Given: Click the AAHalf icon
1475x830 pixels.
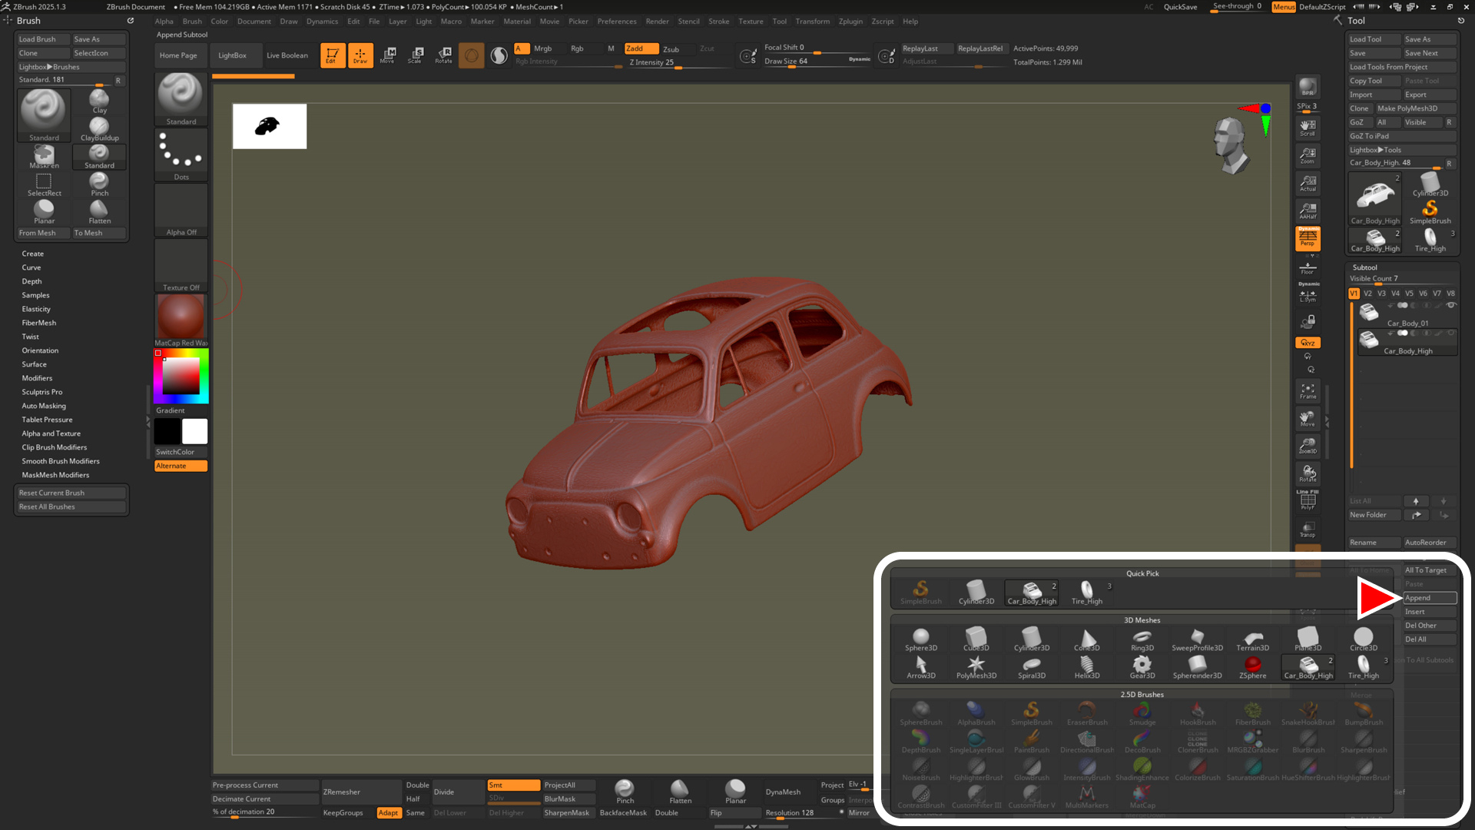Looking at the screenshot, I should coord(1308,211).
